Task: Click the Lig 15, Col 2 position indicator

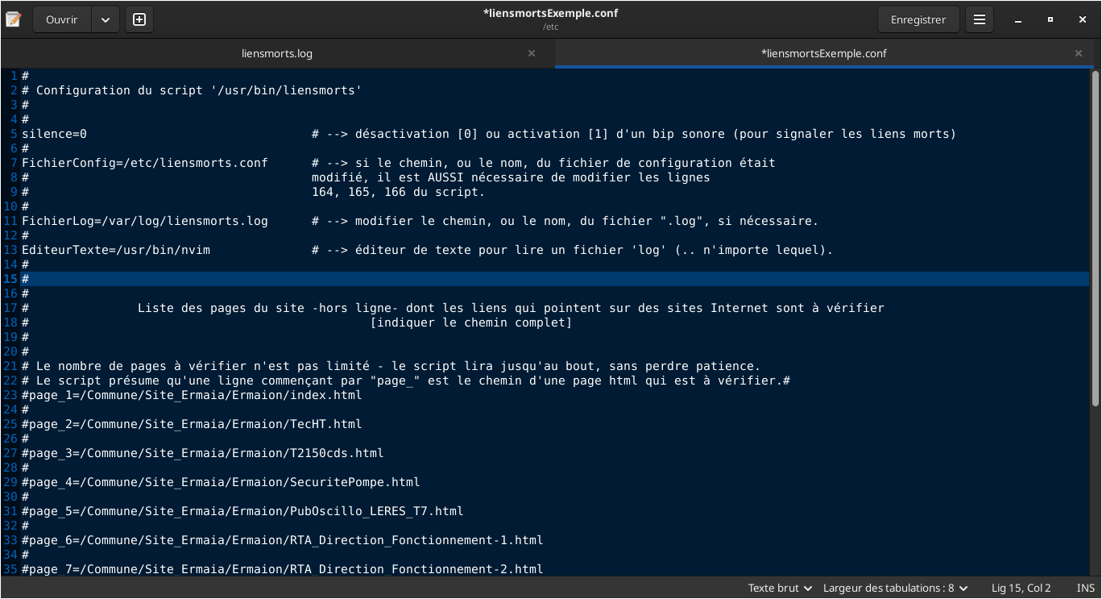Action: pyautogui.click(x=1021, y=588)
